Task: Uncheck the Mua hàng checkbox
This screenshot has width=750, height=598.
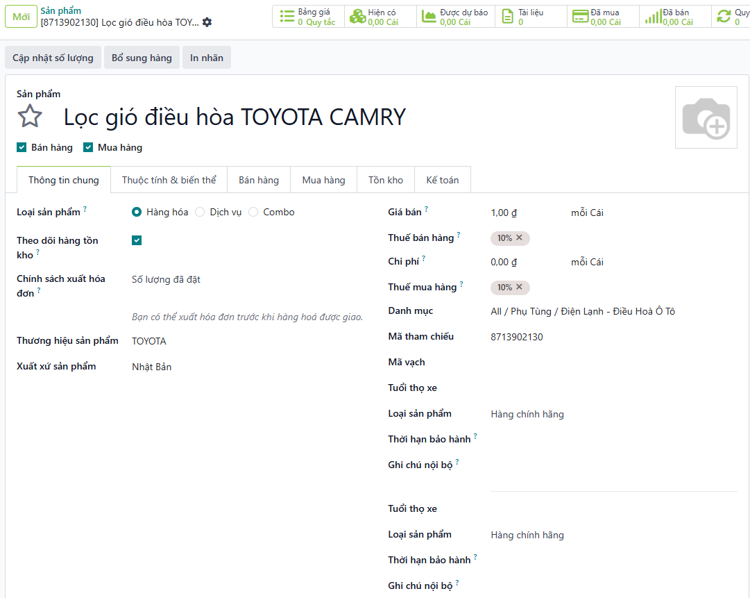Action: 88,147
